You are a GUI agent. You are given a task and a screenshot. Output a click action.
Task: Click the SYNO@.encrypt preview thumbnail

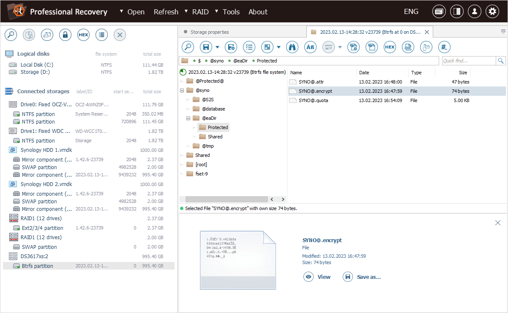click(x=238, y=260)
